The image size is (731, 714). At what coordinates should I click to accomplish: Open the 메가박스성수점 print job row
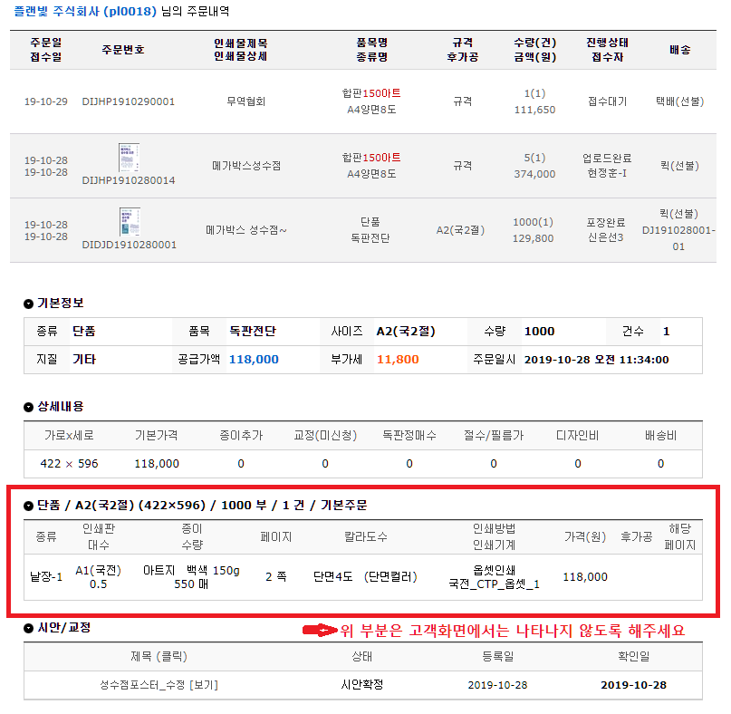[x=245, y=166]
